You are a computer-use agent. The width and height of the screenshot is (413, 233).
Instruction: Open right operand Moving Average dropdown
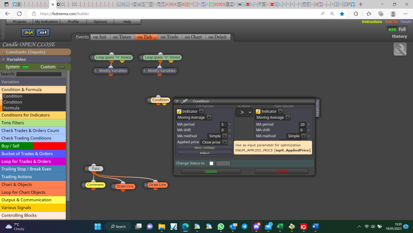(288, 118)
